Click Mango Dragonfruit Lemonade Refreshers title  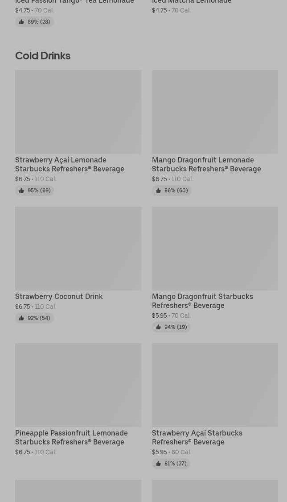[x=206, y=164]
